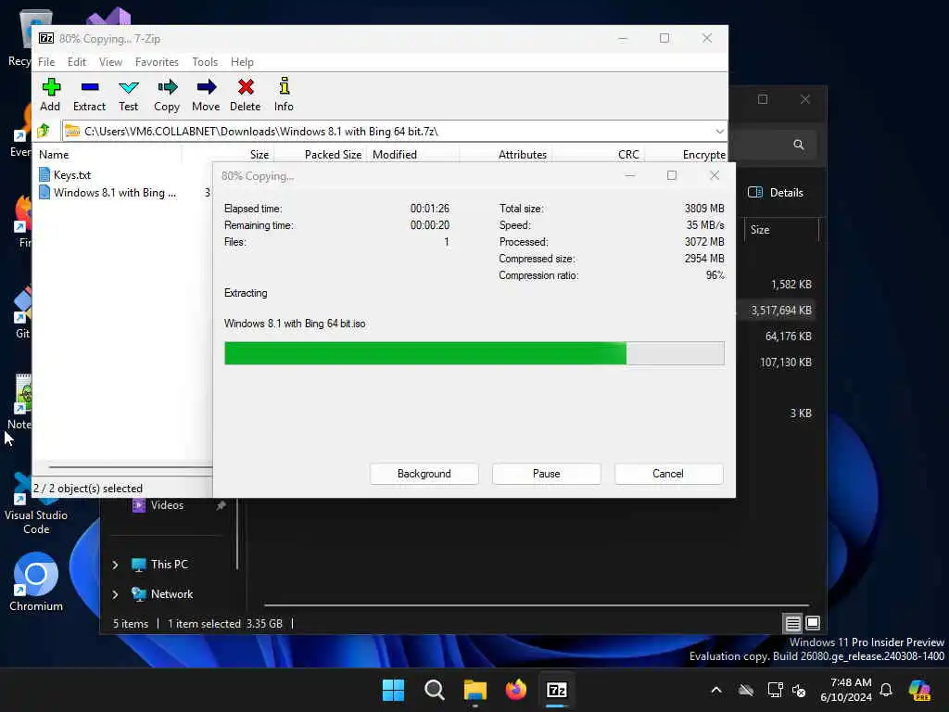Open Videos in Explorer navigation pane
The height and width of the screenshot is (712, 949).
[167, 505]
